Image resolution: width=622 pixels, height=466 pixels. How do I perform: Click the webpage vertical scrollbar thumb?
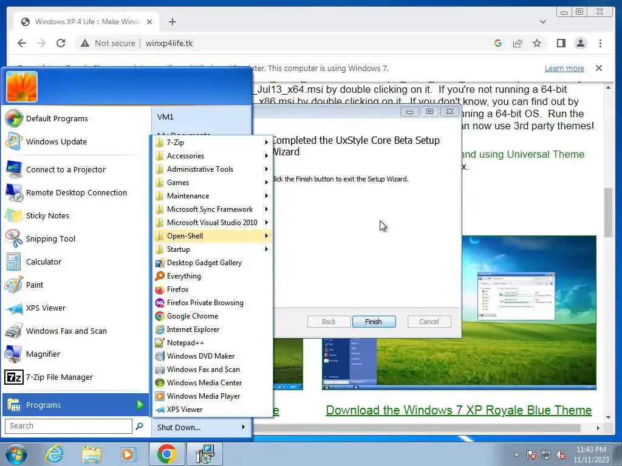[608, 212]
